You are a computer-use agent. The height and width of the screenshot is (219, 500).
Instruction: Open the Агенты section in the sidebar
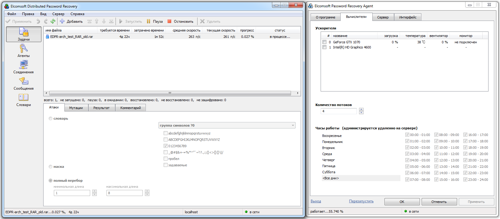pyautogui.click(x=24, y=51)
